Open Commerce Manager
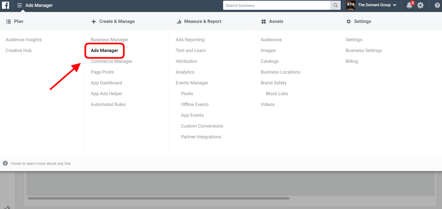Viewport: 442px width, 209px height. 111,61
